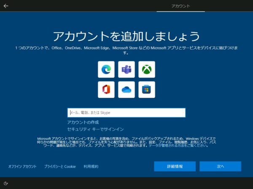Click セキュリティ キーでサインイン link
Screen dimensions: 253x189
click(96, 129)
